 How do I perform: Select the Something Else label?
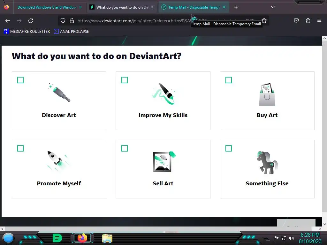click(x=267, y=183)
